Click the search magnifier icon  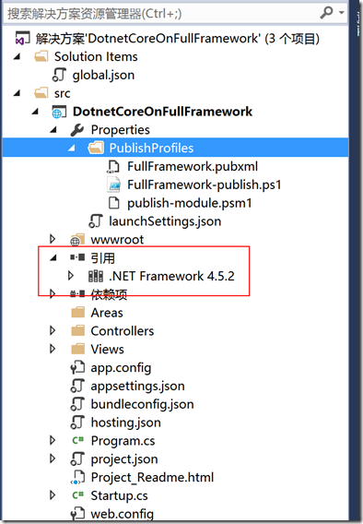pyautogui.click(x=326, y=13)
